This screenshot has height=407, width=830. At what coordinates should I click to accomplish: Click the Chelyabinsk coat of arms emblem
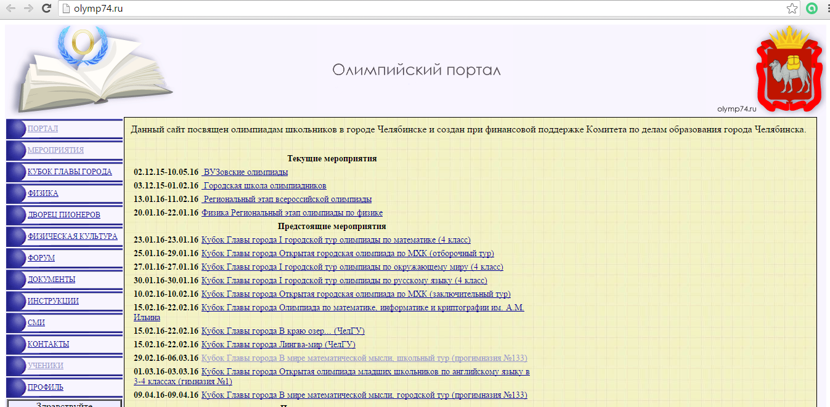click(x=789, y=68)
